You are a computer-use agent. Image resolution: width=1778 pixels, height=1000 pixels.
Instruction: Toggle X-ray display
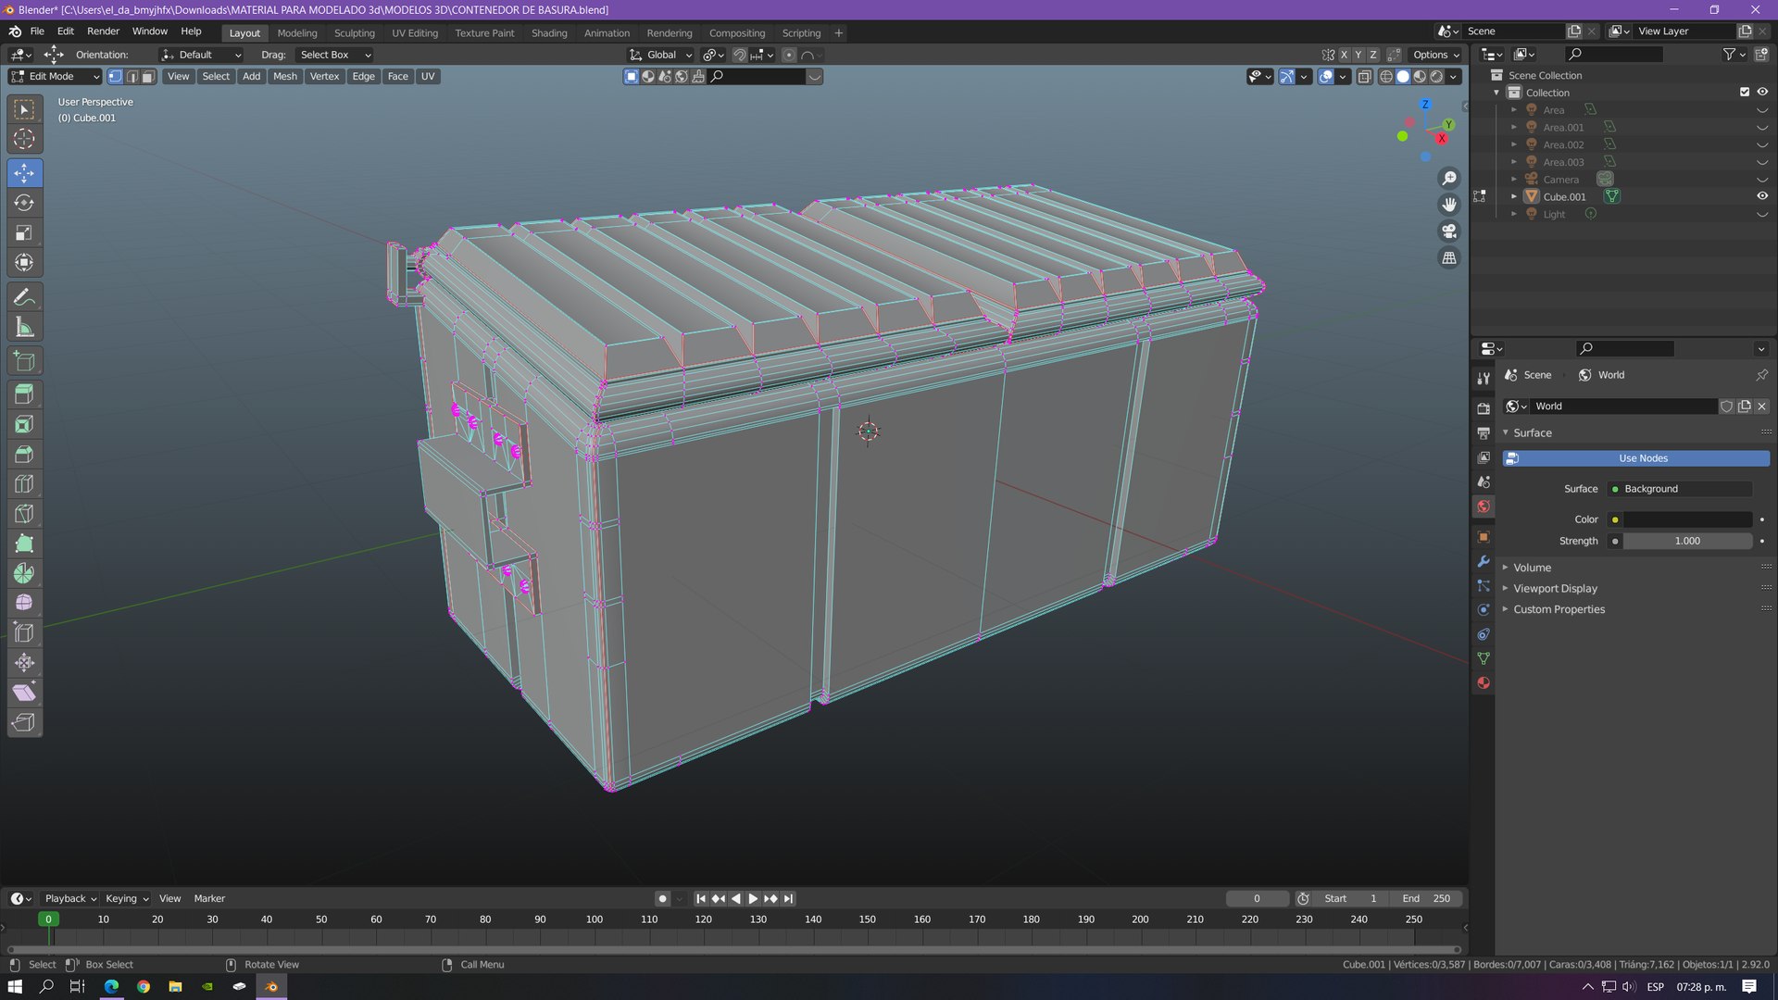click(x=1364, y=77)
